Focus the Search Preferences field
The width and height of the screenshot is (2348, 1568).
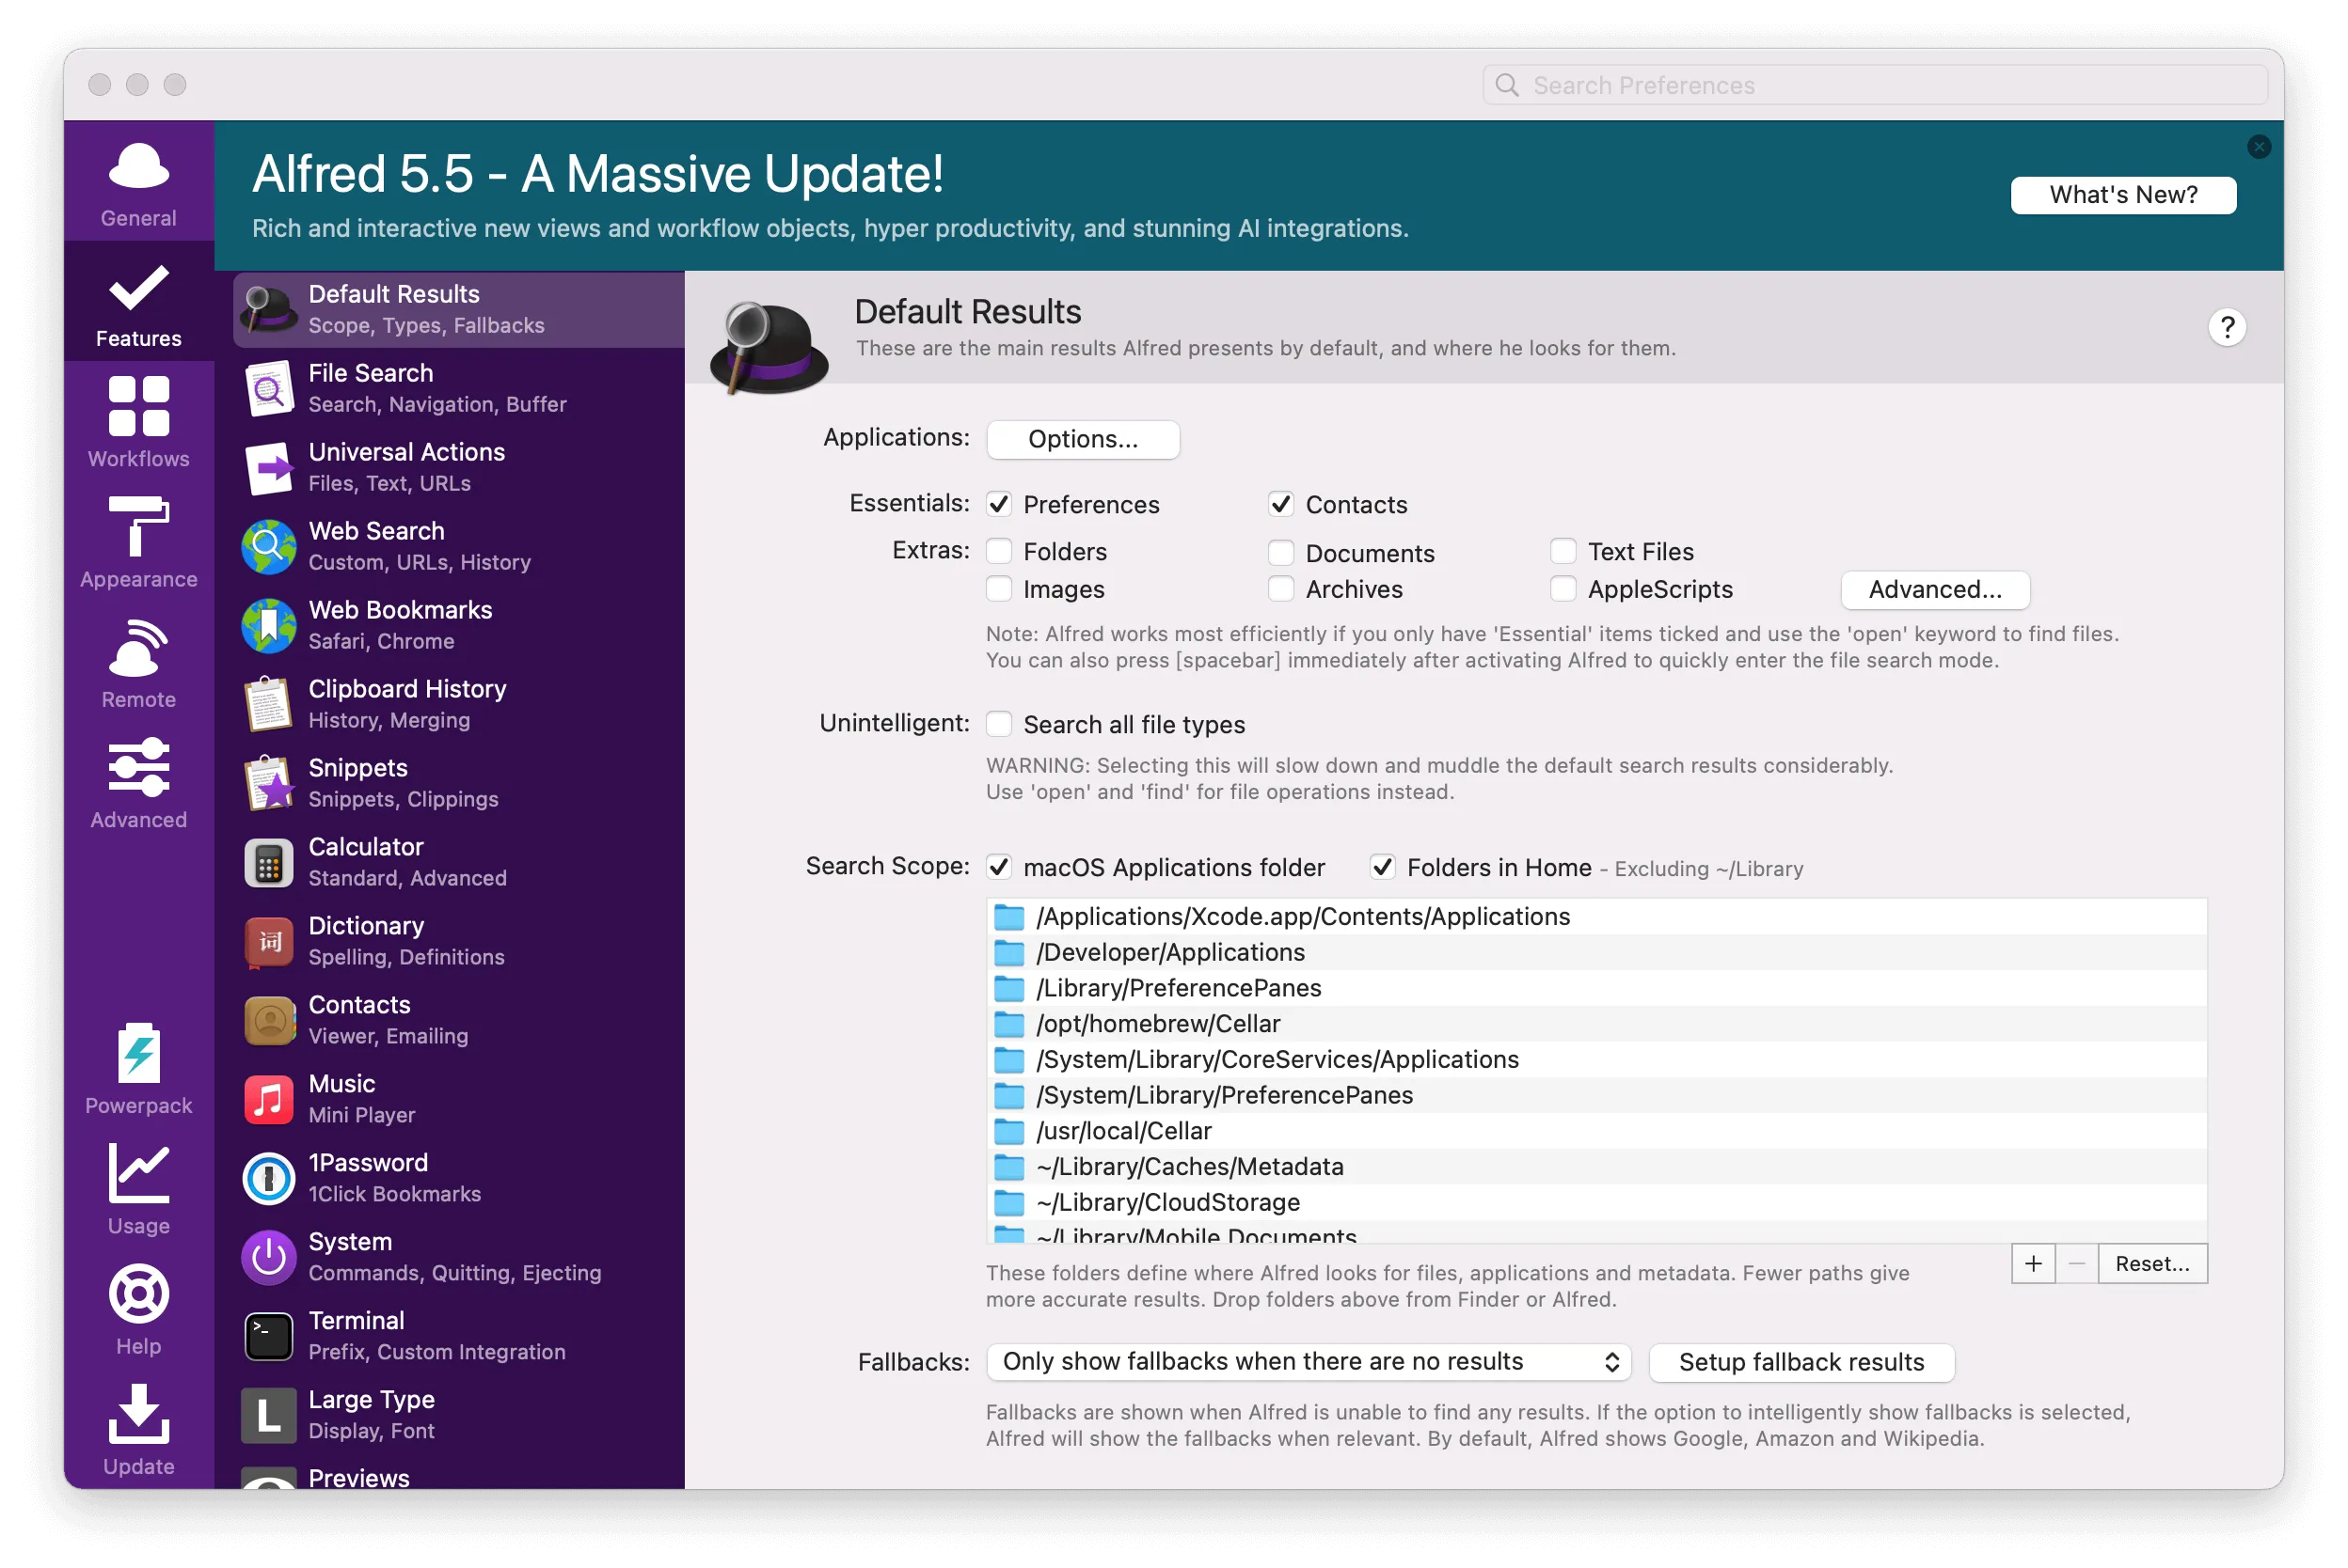point(1874,85)
